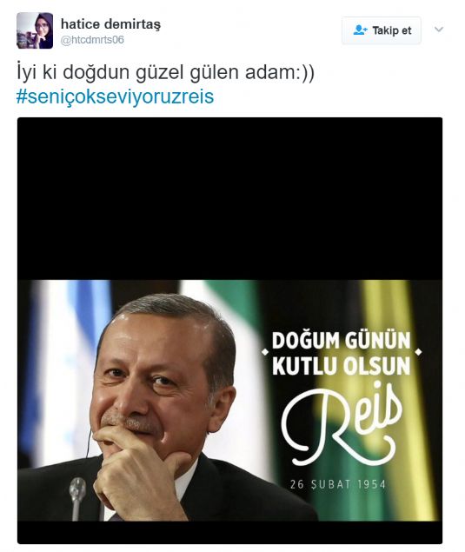Click the black upper area of media

[x=229, y=198]
